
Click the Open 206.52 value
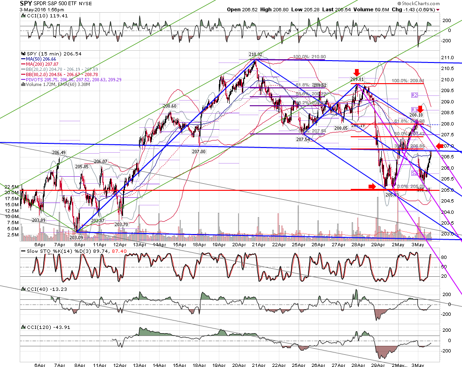tap(242, 9)
